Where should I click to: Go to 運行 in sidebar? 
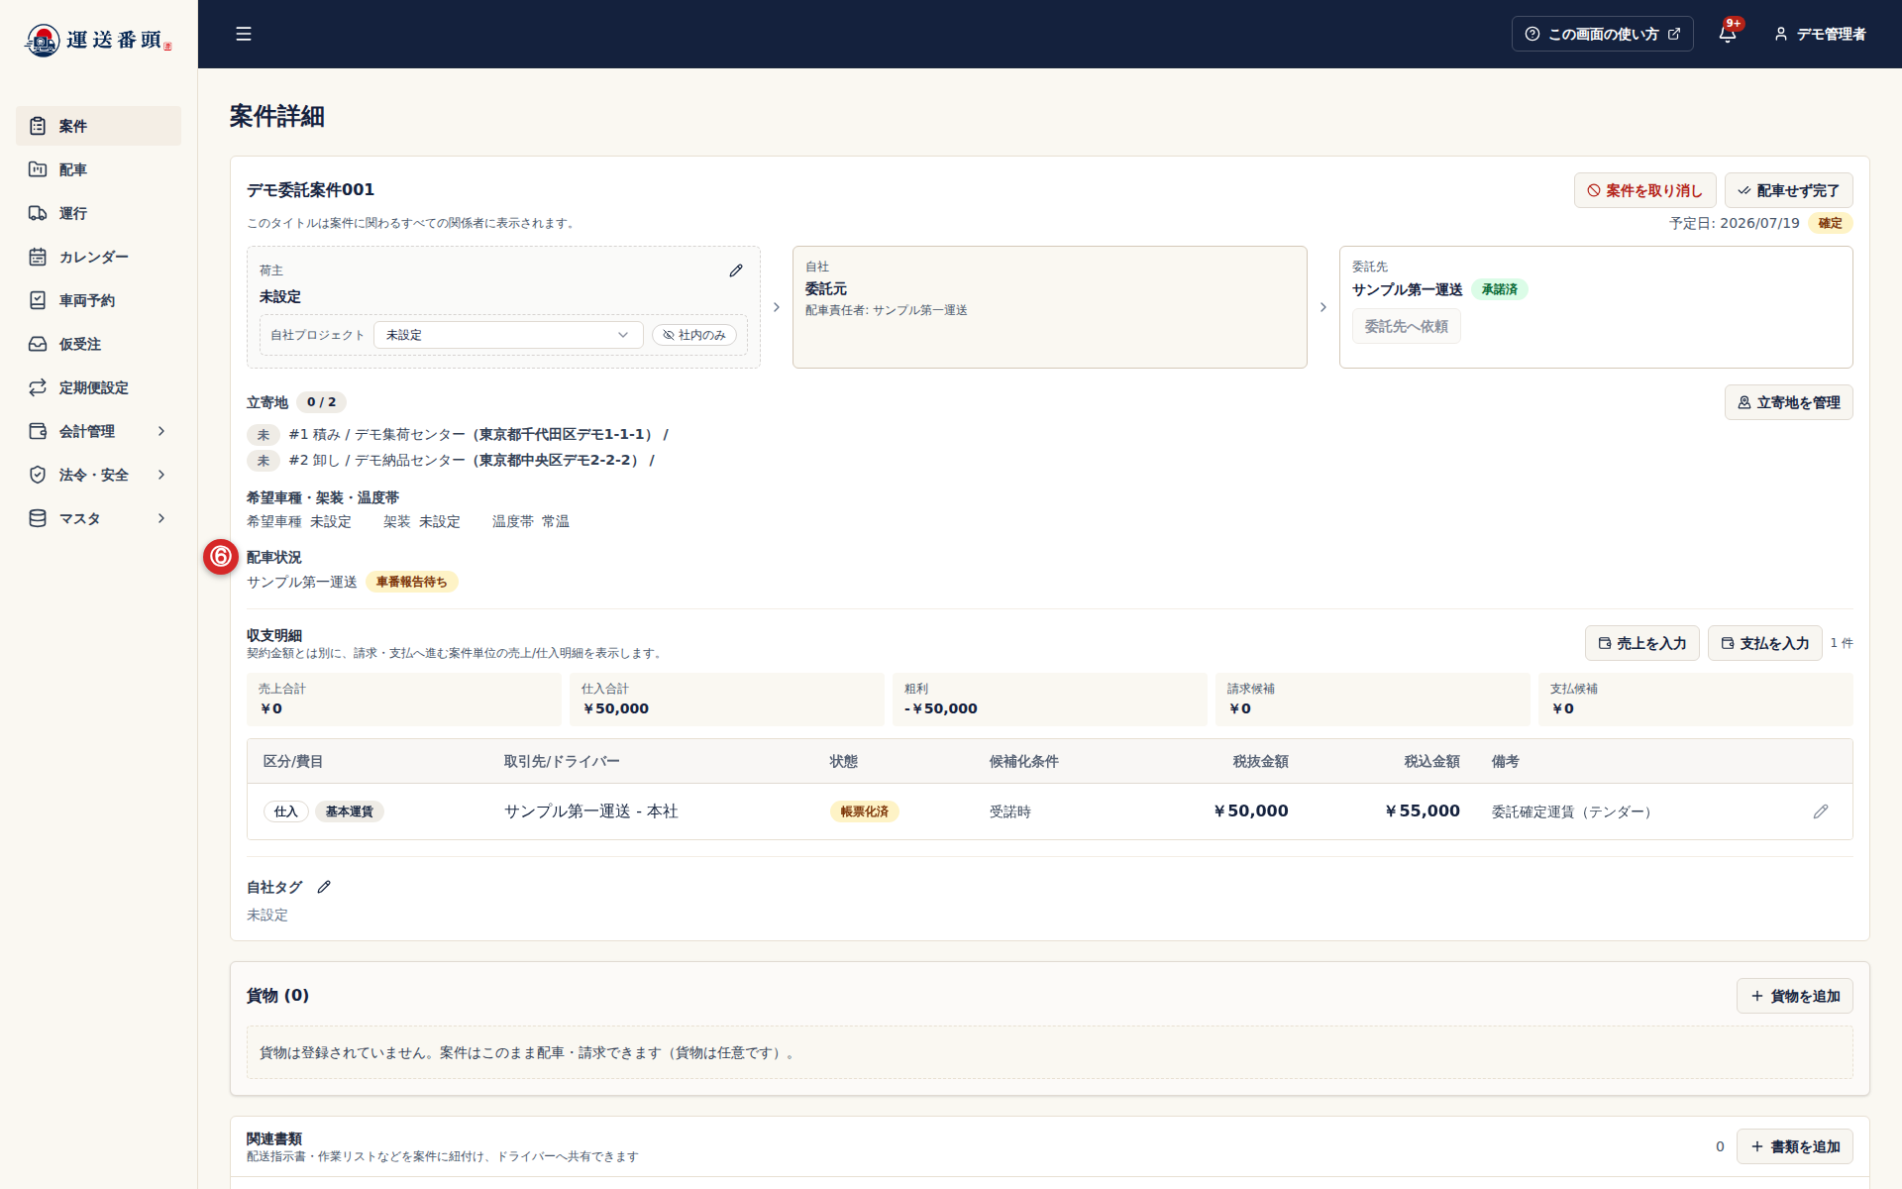pyautogui.click(x=98, y=213)
